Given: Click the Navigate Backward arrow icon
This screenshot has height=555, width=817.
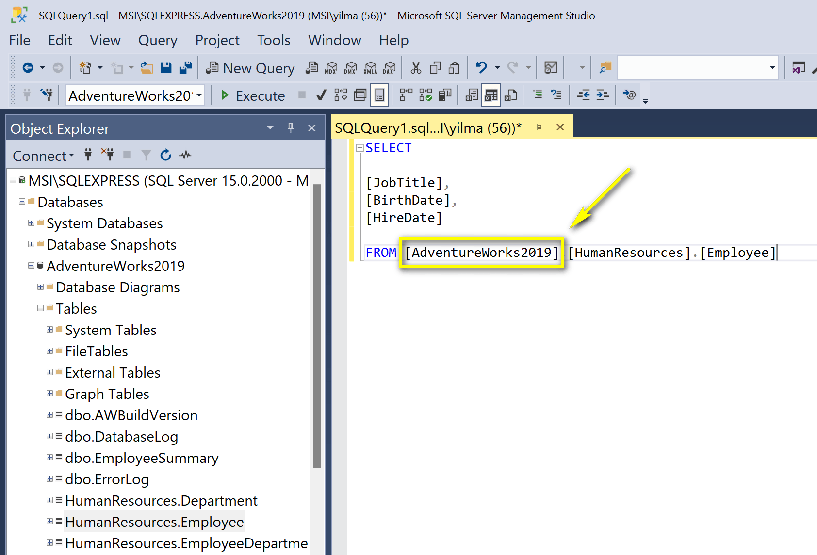Looking at the screenshot, I should pos(28,68).
